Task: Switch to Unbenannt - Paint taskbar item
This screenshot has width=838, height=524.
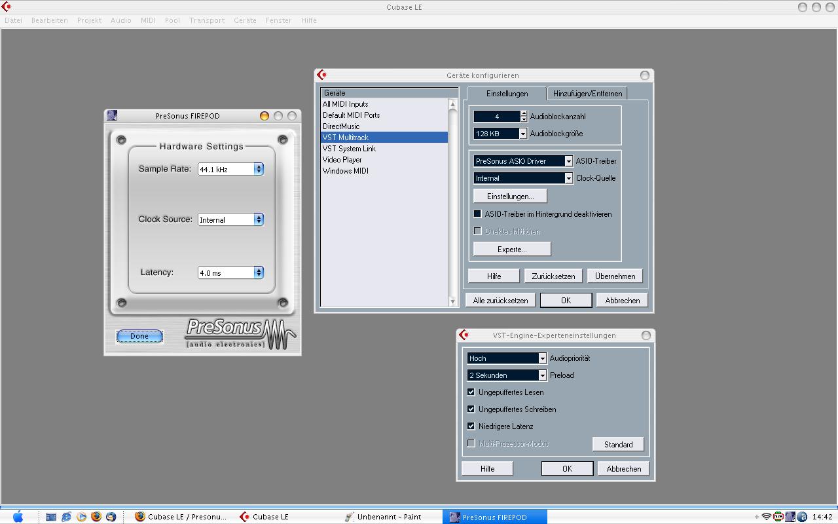Action: click(383, 517)
